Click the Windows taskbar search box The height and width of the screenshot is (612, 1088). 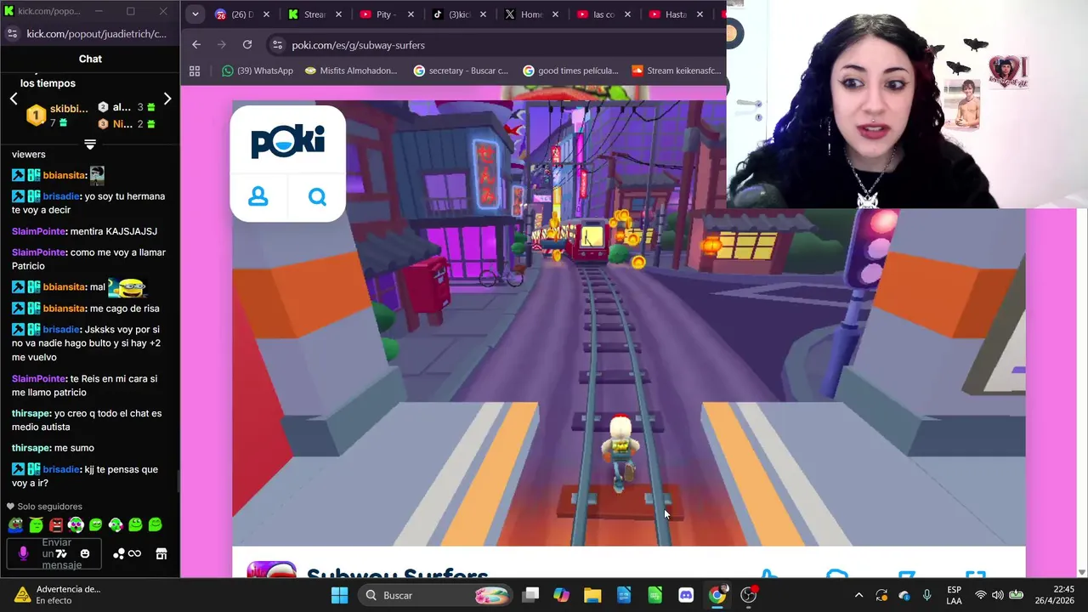pos(435,595)
